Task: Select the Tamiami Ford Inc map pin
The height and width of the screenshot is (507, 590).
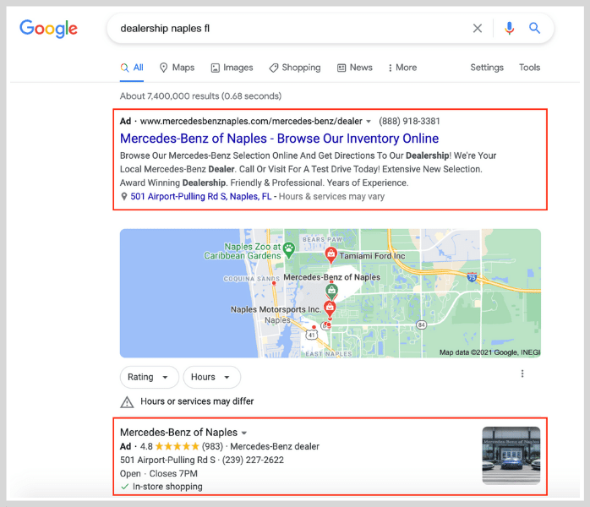Action: (x=331, y=255)
